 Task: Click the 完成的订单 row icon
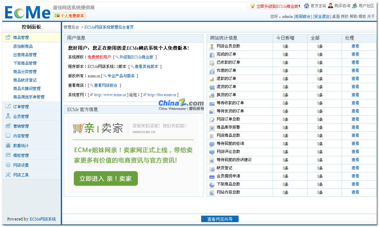click(212, 55)
